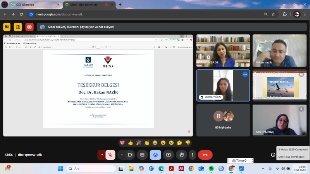Image resolution: width=310 pixels, height=174 pixels.
Task: Toggle closed captions button
Action: 142,155
